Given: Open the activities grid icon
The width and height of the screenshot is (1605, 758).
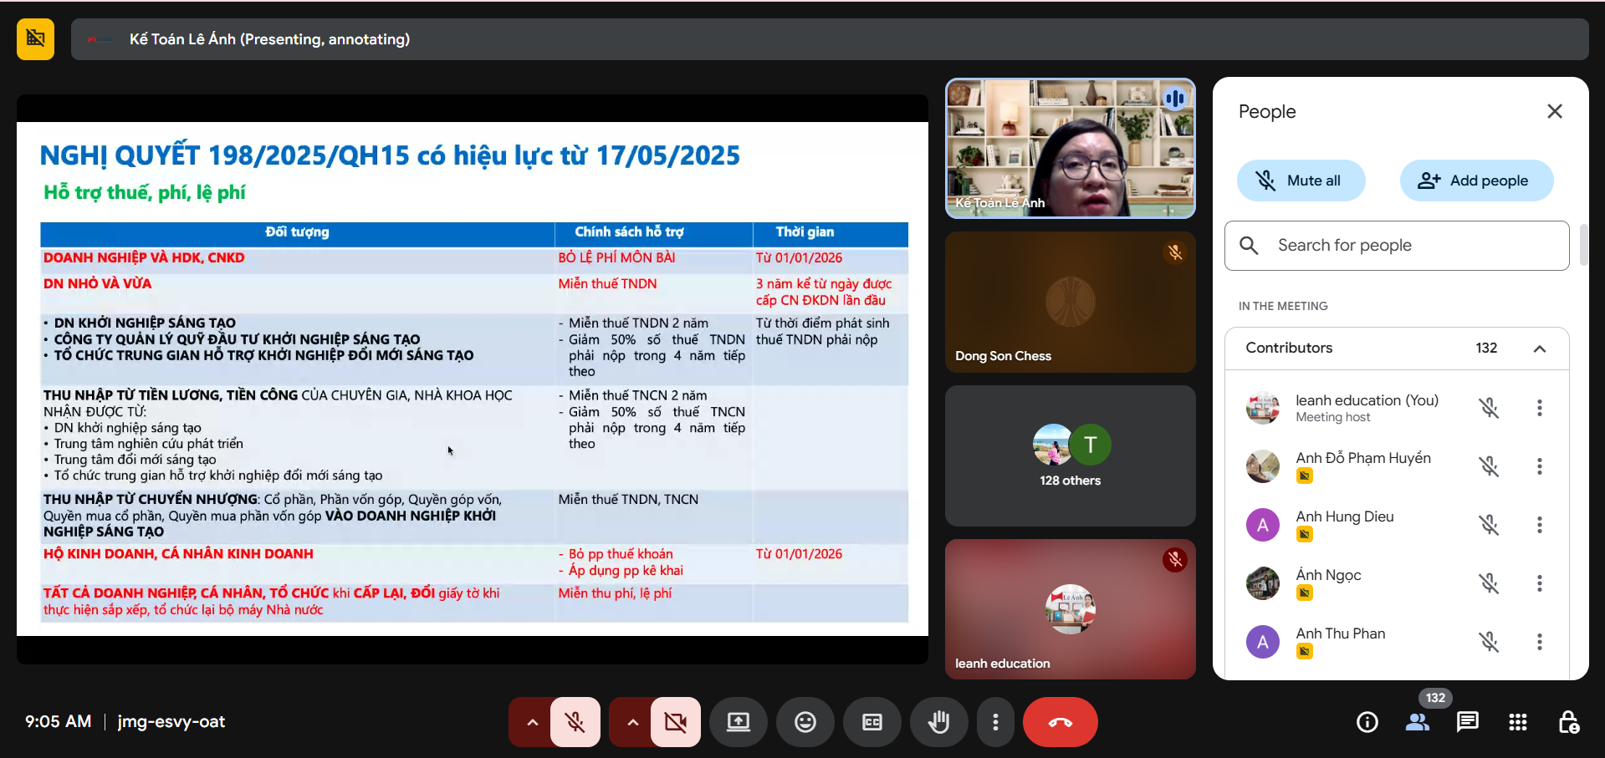Looking at the screenshot, I should pyautogui.click(x=1517, y=722).
